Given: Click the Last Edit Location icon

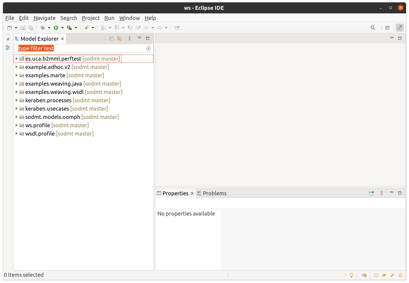Looking at the screenshot, I should (130, 28).
